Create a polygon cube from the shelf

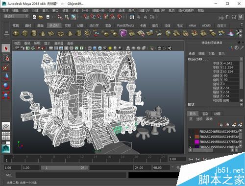coord(24,33)
